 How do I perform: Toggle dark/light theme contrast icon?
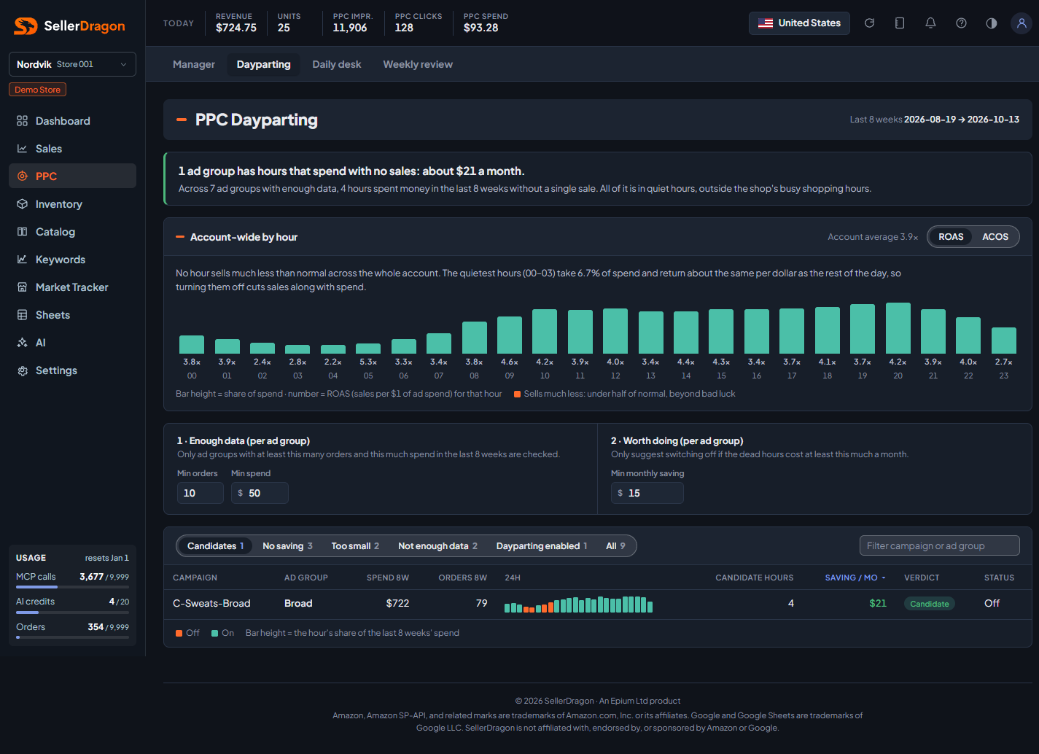(x=992, y=23)
